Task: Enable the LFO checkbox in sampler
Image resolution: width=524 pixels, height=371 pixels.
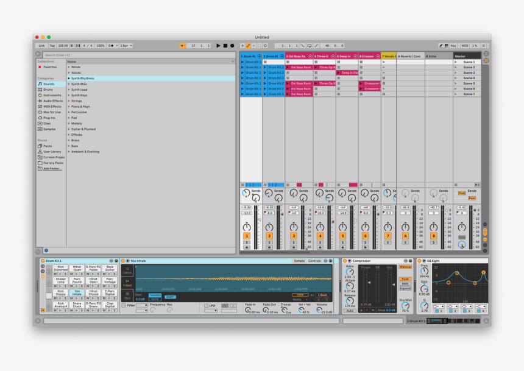Action: coord(206,305)
